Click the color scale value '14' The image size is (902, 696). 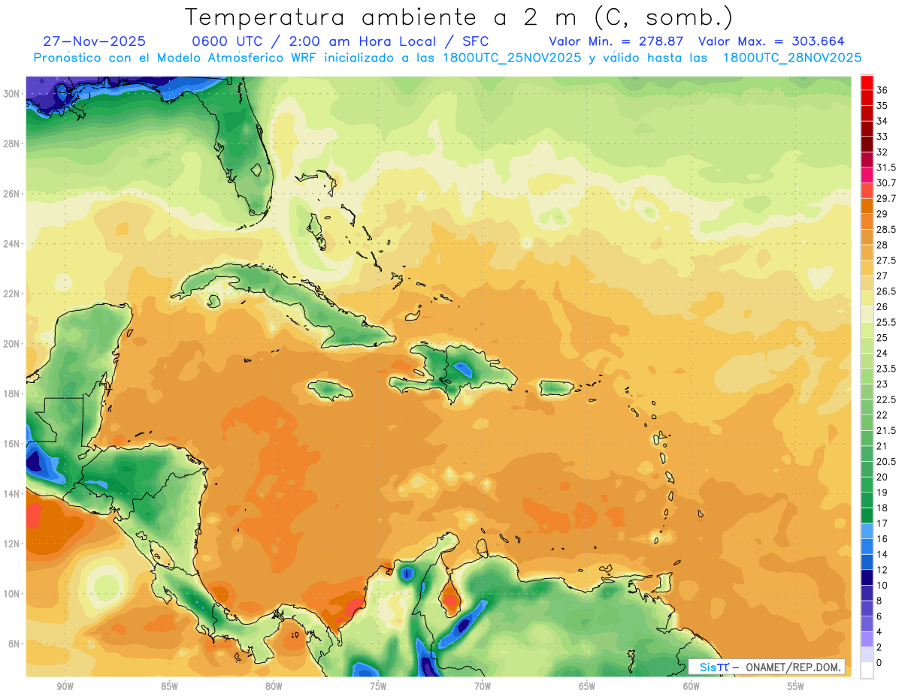click(x=882, y=554)
